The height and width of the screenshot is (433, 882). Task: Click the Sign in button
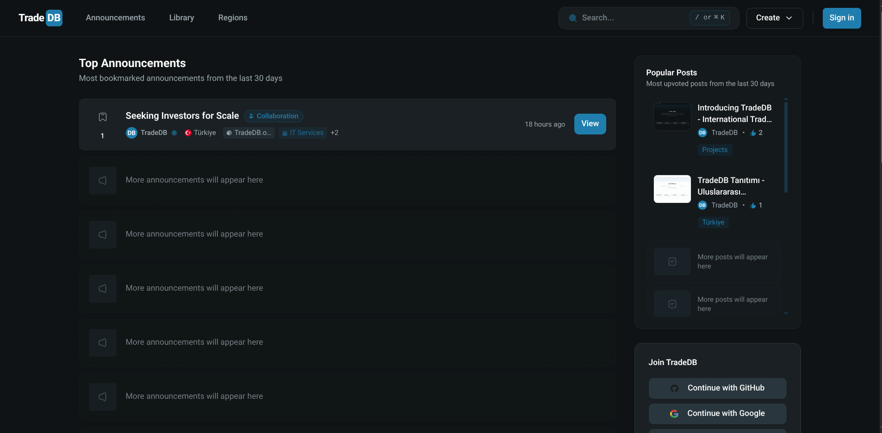click(841, 18)
